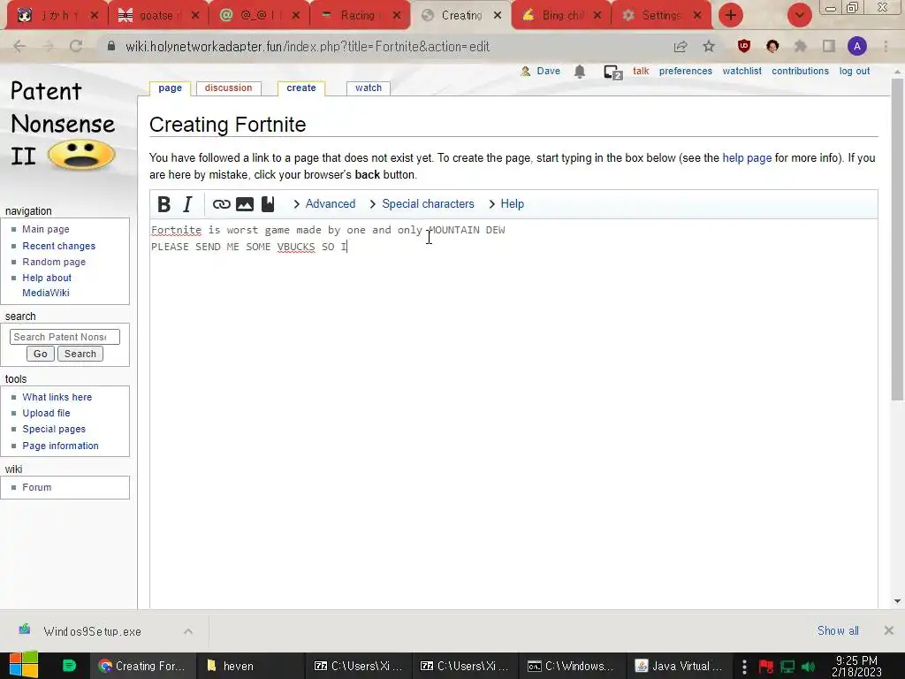Open the Forum link
The height and width of the screenshot is (679, 905).
point(37,487)
